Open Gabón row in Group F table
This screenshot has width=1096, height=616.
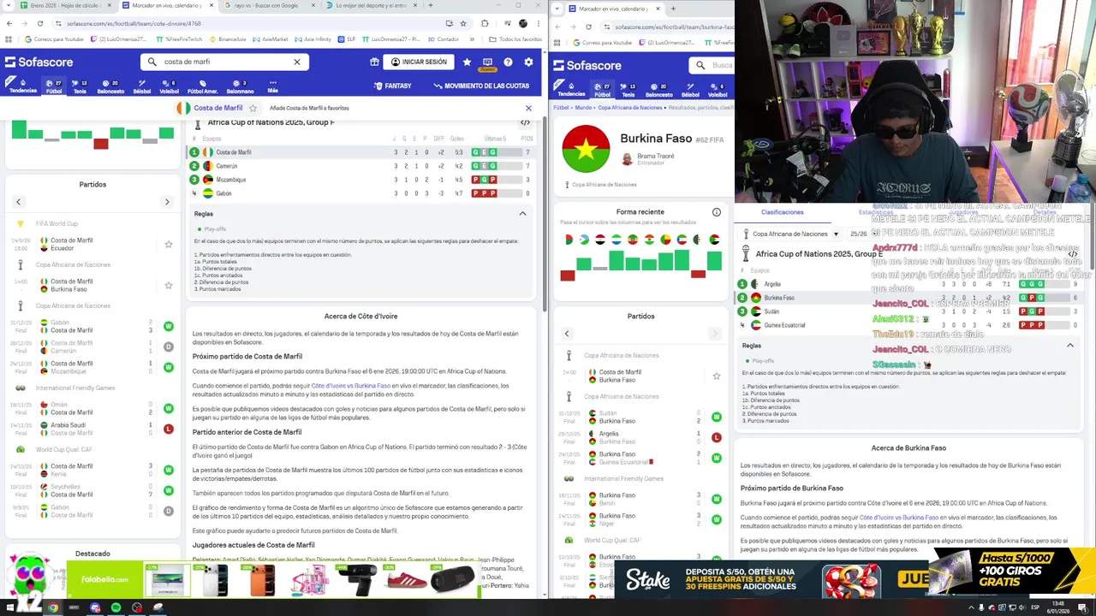point(361,193)
